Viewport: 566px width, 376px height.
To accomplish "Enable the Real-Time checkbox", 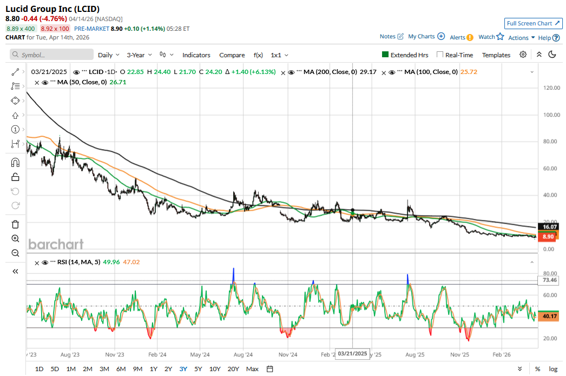I will [440, 55].
